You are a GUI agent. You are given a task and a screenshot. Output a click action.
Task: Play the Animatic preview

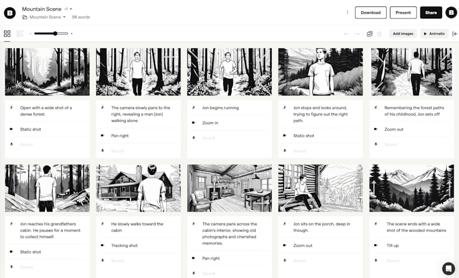tap(434, 34)
